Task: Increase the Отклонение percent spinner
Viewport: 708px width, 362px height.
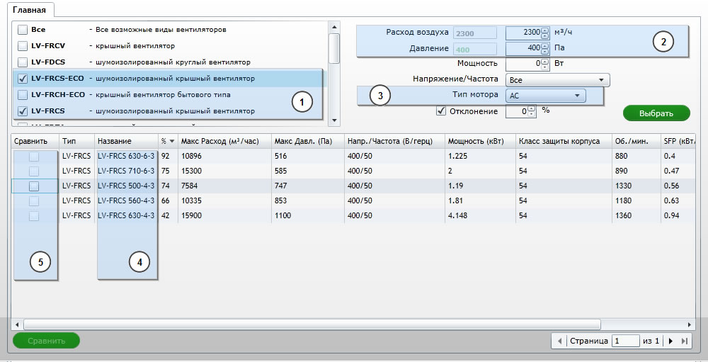Action: click(532, 108)
